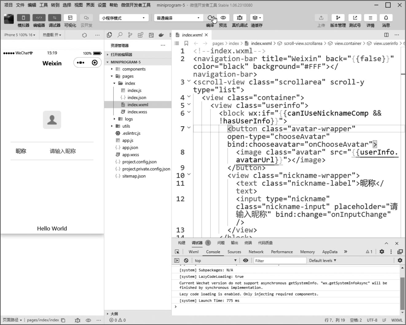
Task: Show more devtools tabs
Action: point(345,252)
